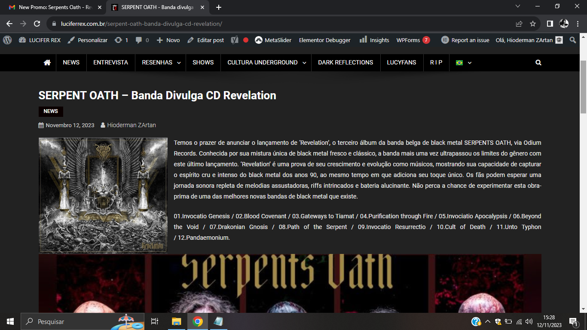Bookmark page with star icon
This screenshot has width=587, height=330.
tap(533, 24)
